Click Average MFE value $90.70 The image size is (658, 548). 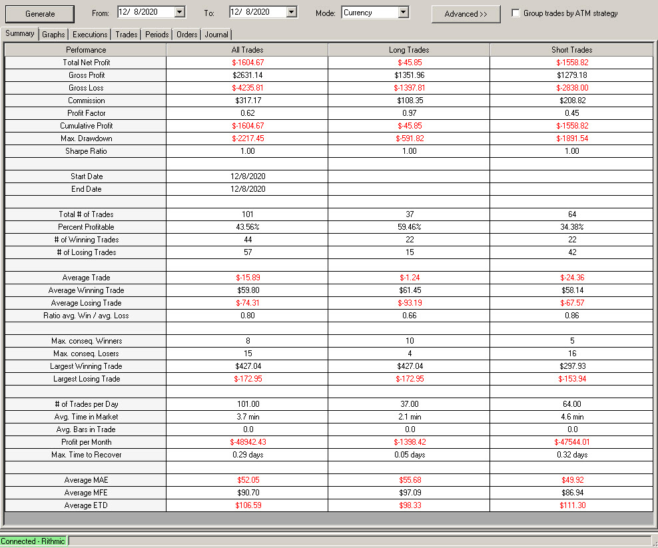248,493
